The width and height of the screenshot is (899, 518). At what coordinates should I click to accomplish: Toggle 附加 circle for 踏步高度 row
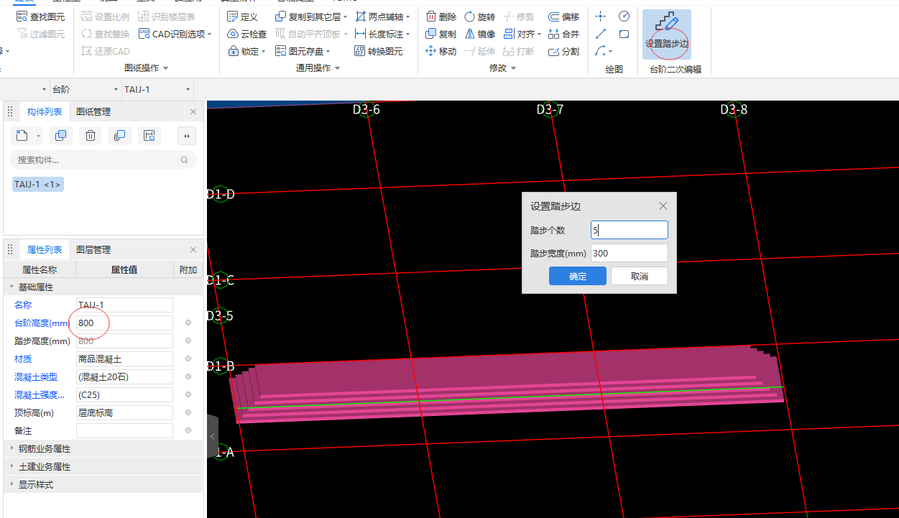tap(188, 341)
